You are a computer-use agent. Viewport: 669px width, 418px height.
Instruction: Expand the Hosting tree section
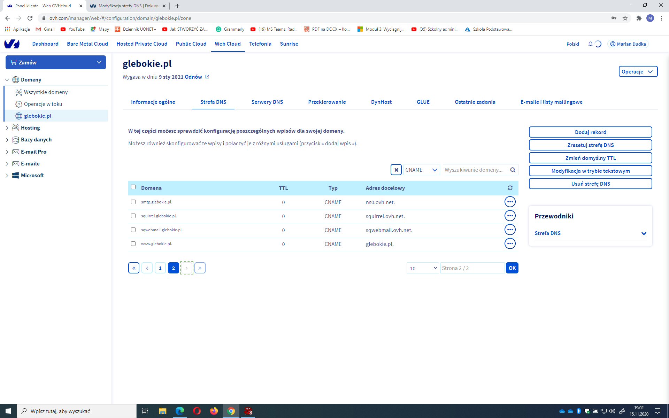click(7, 128)
